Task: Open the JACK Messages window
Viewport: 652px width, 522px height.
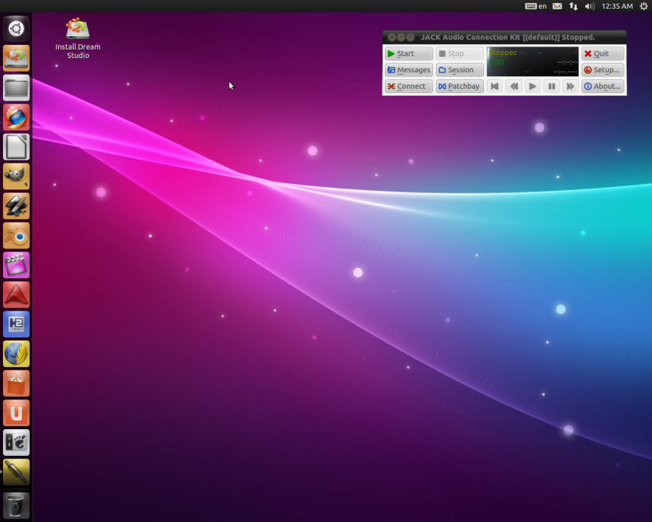Action: tap(408, 70)
